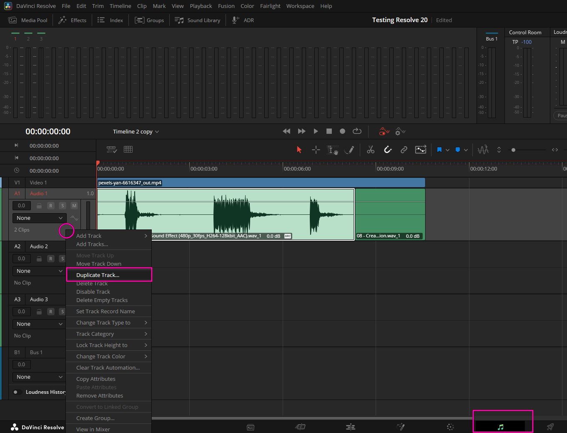Screen dimensions: 567x433
Task: Toggle automation red icon in transport
Action: click(384, 131)
